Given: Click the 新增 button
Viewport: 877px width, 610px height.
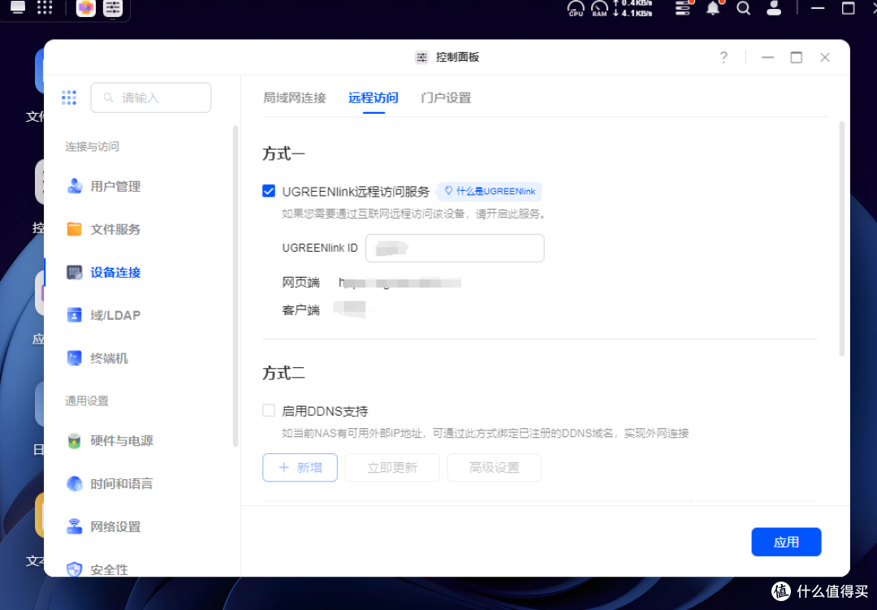Looking at the screenshot, I should 300,467.
